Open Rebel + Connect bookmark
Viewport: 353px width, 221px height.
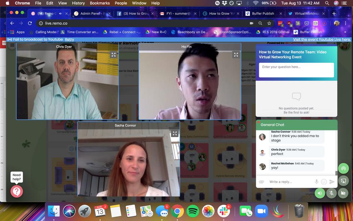coord(122,32)
